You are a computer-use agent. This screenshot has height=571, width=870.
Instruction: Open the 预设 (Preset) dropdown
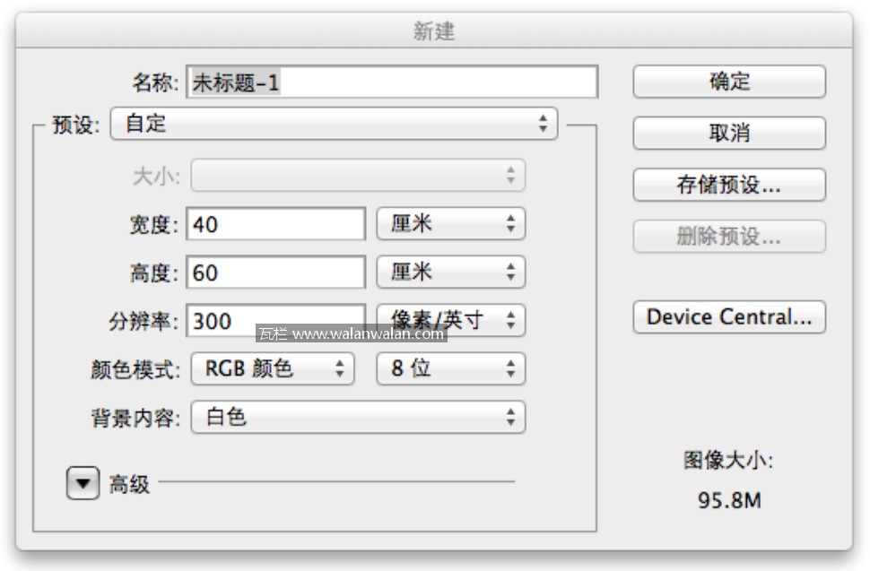point(334,124)
